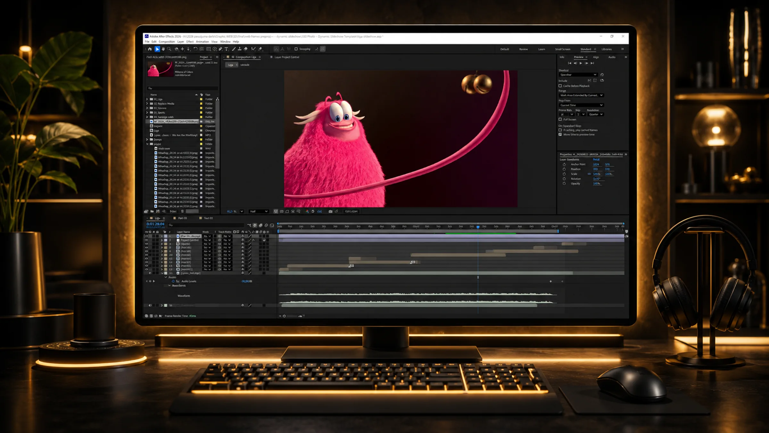Image resolution: width=769 pixels, height=433 pixels.
Task: Select the Eraser tool
Action: (246, 49)
